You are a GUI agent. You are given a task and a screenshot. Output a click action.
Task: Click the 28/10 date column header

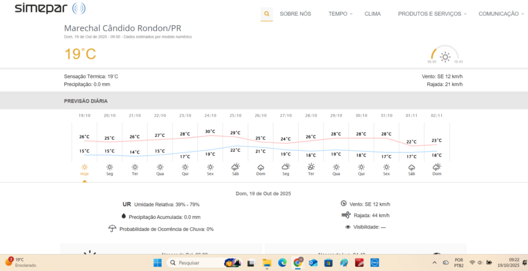pos(311,116)
